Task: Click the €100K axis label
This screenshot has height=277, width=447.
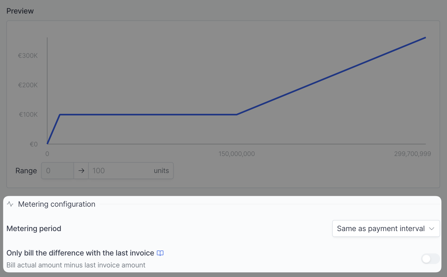Action: (x=28, y=115)
